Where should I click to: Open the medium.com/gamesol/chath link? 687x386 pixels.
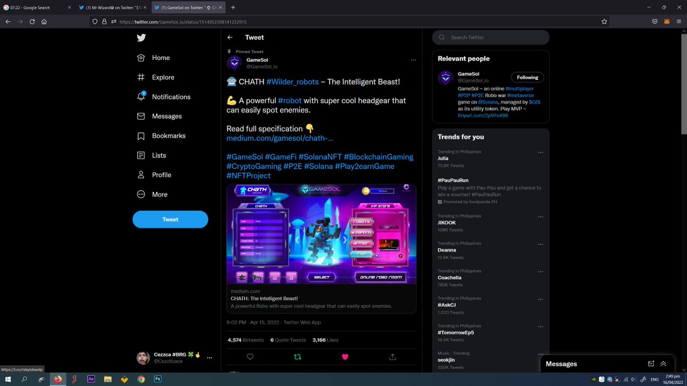point(280,138)
